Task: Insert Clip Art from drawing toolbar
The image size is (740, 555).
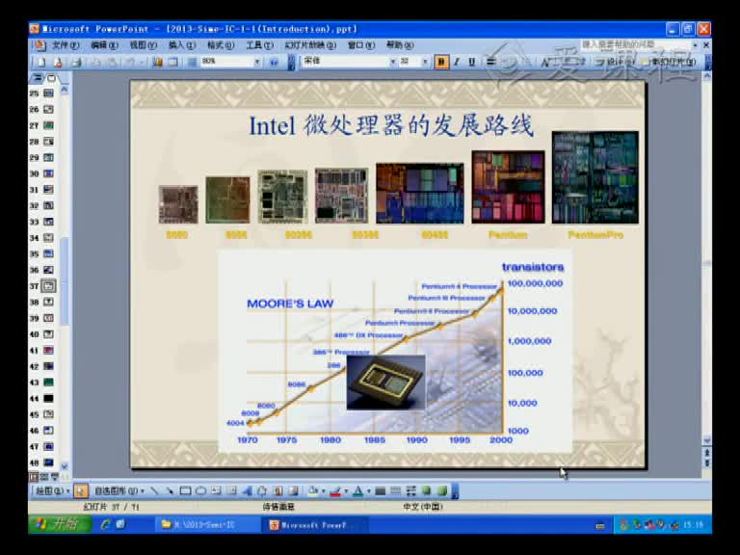Action: [277, 490]
